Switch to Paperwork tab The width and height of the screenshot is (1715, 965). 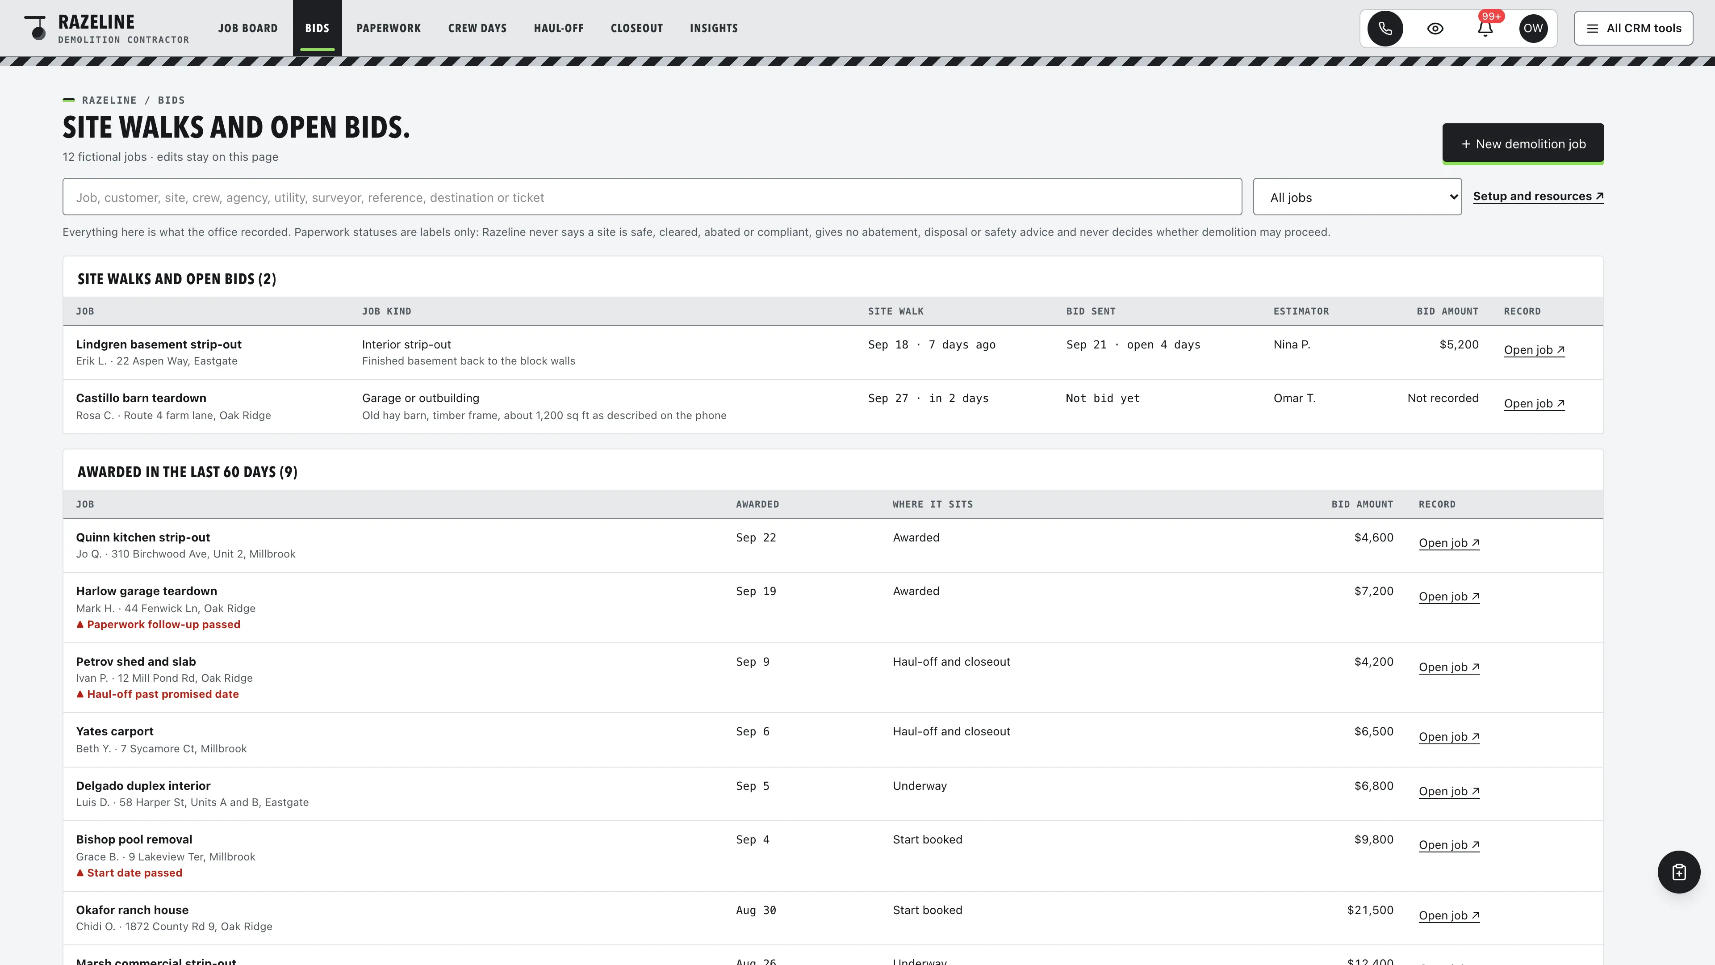[x=388, y=28]
